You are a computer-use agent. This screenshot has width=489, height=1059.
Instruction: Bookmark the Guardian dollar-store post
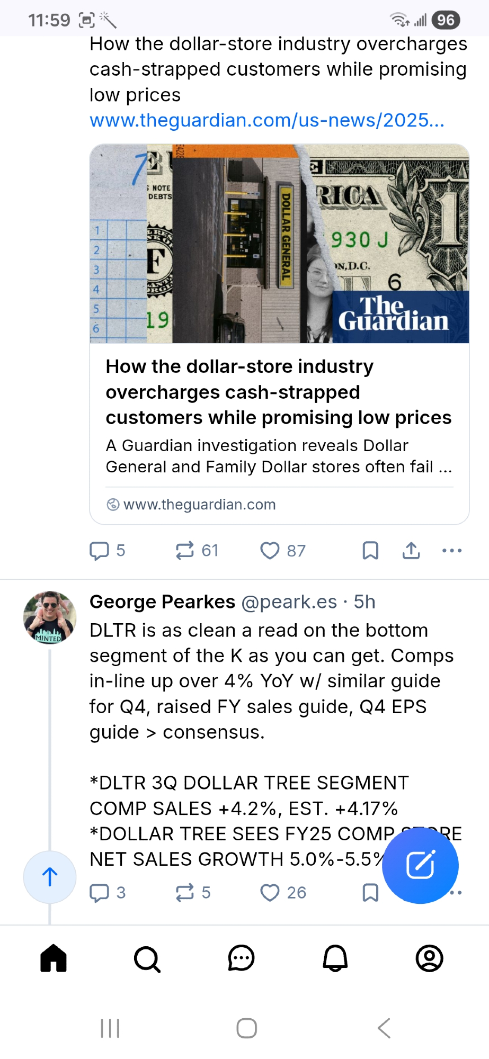click(x=370, y=551)
